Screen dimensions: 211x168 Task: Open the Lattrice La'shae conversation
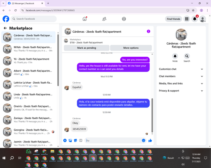pyautogui.click(x=28, y=84)
